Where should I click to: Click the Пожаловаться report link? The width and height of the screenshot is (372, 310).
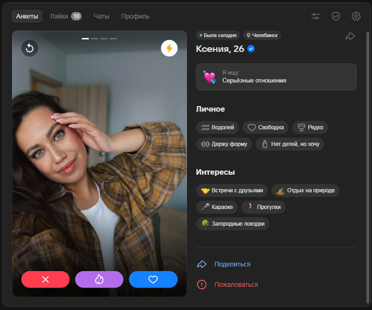point(236,285)
